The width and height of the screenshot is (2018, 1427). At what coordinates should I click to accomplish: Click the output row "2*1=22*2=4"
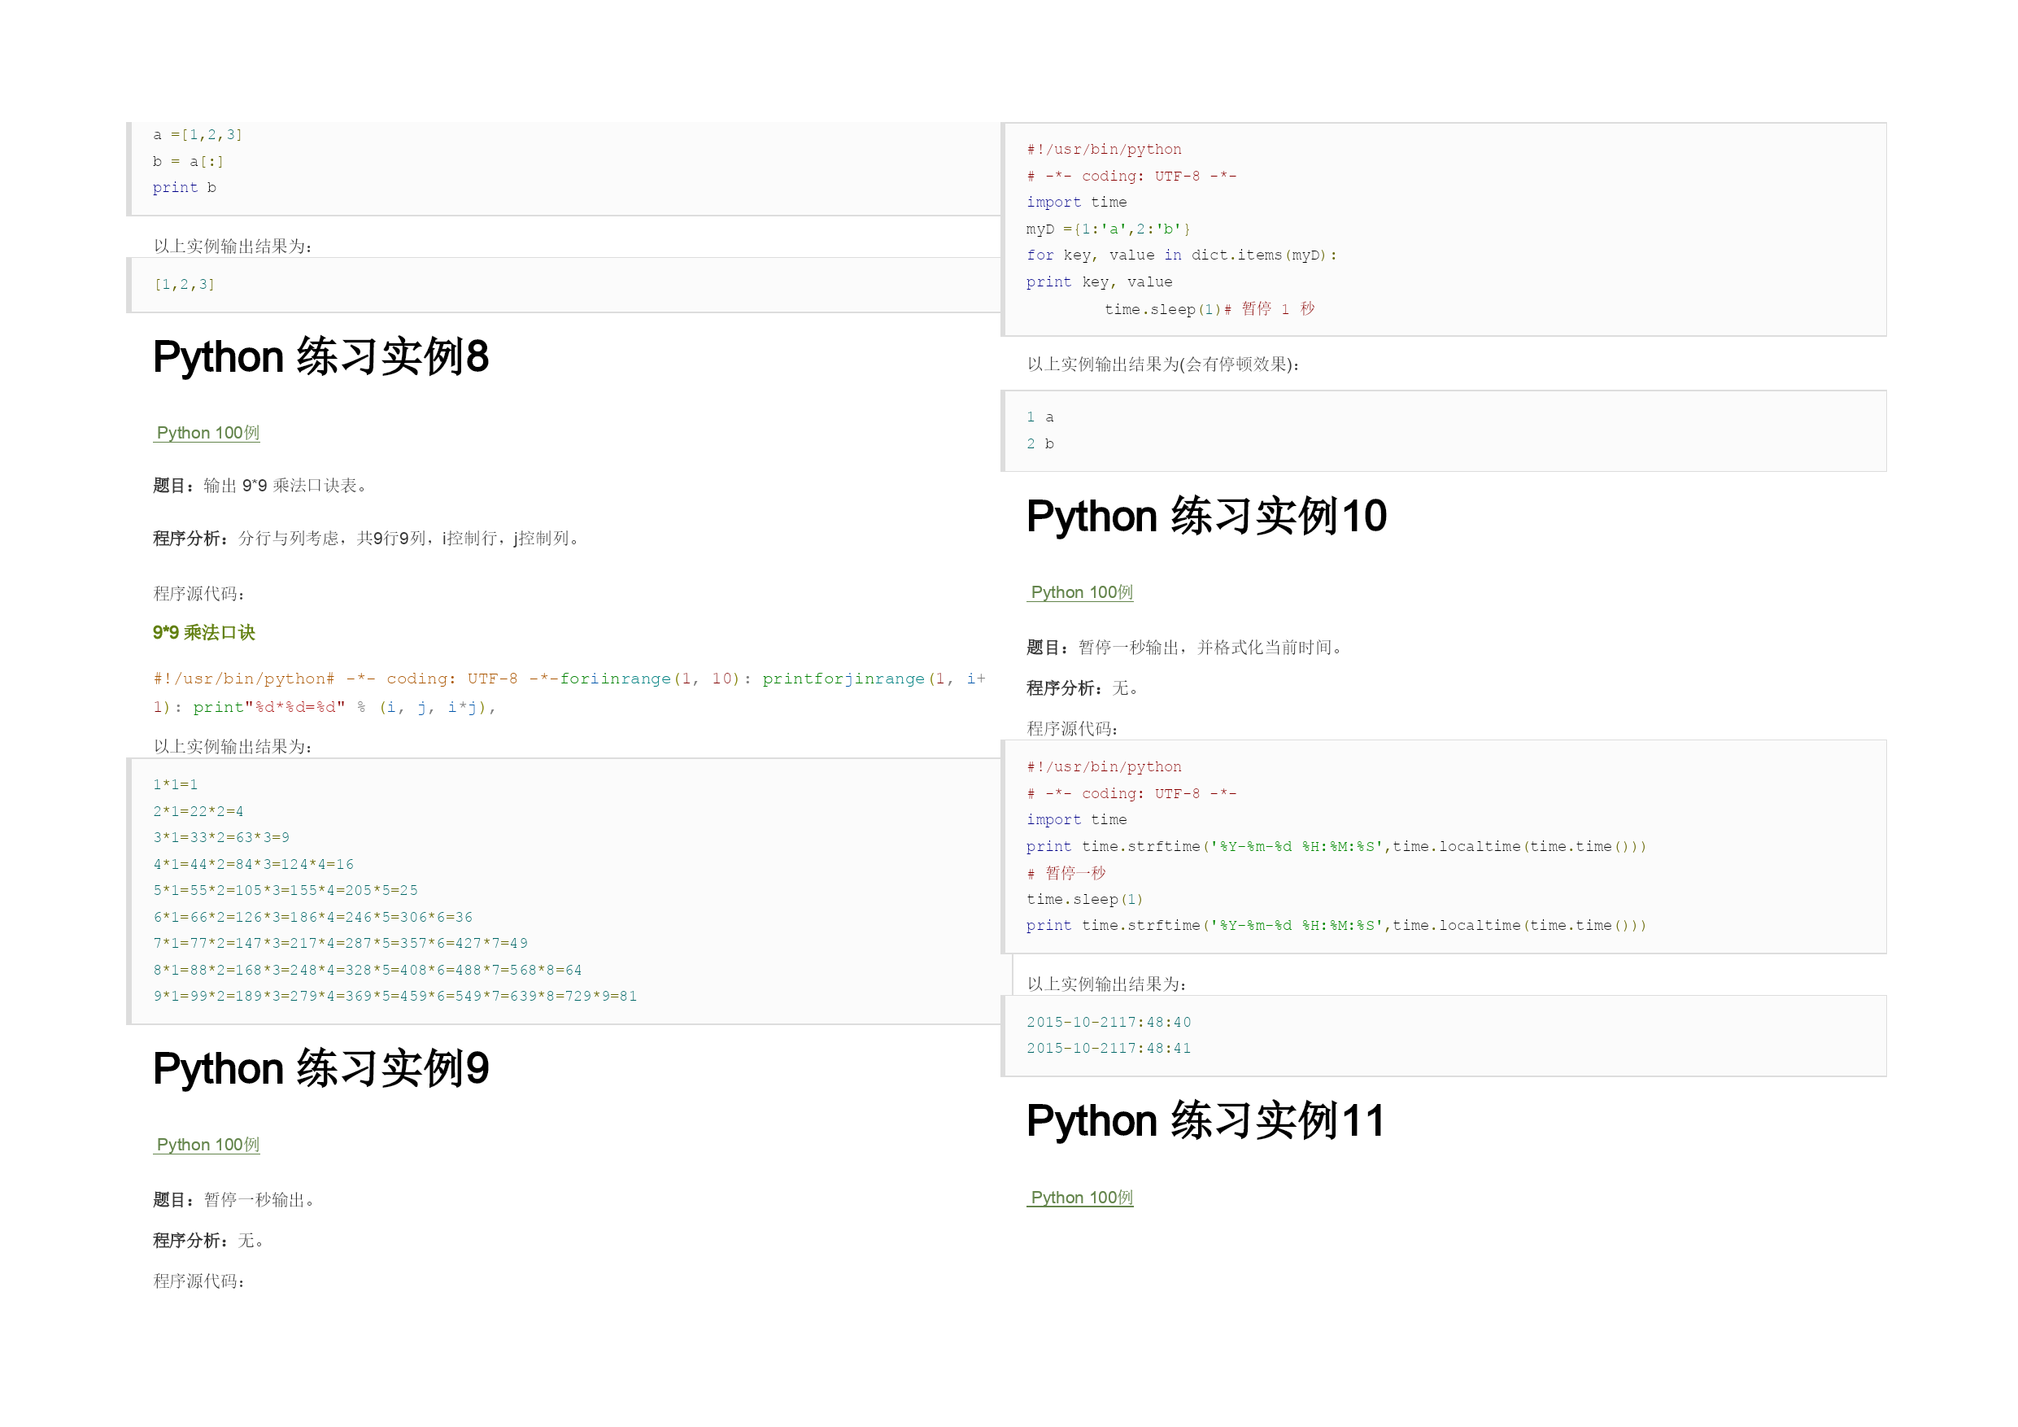point(198,810)
